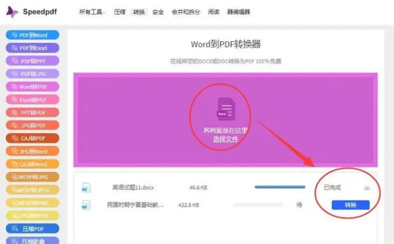This screenshot has width=394, height=244.
Task: Select the JPG到Word tool
Action: click(x=33, y=151)
